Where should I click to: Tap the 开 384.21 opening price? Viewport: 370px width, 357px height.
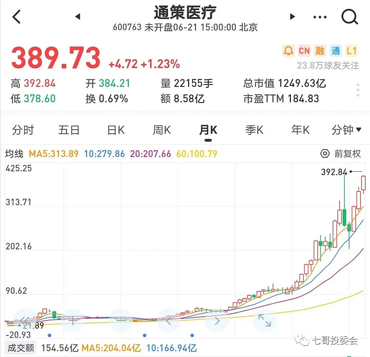click(108, 84)
